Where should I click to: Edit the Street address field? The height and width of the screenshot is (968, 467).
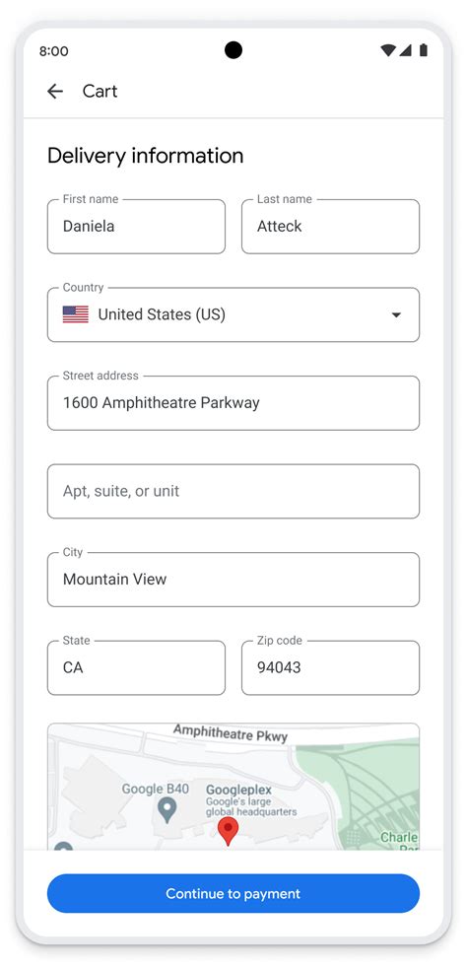pos(233,403)
